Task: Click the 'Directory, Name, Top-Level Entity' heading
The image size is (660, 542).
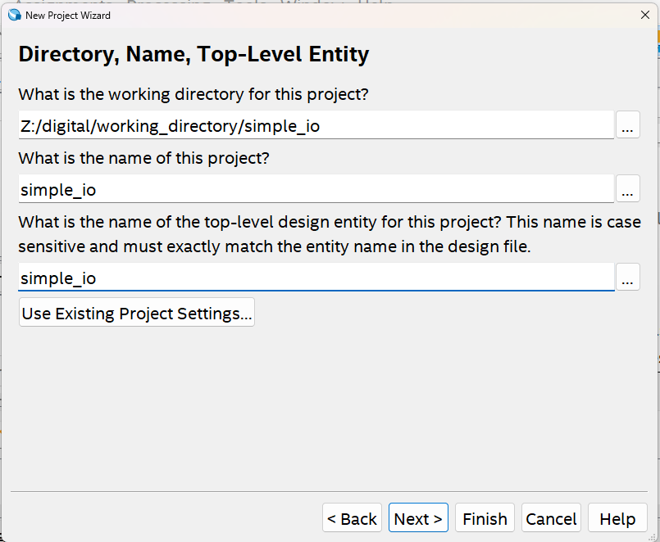Action: point(193,54)
